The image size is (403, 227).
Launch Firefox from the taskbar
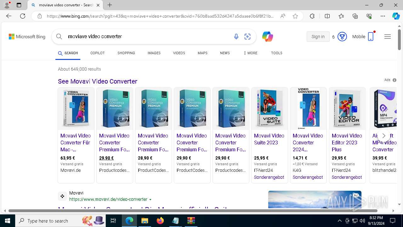click(160, 221)
